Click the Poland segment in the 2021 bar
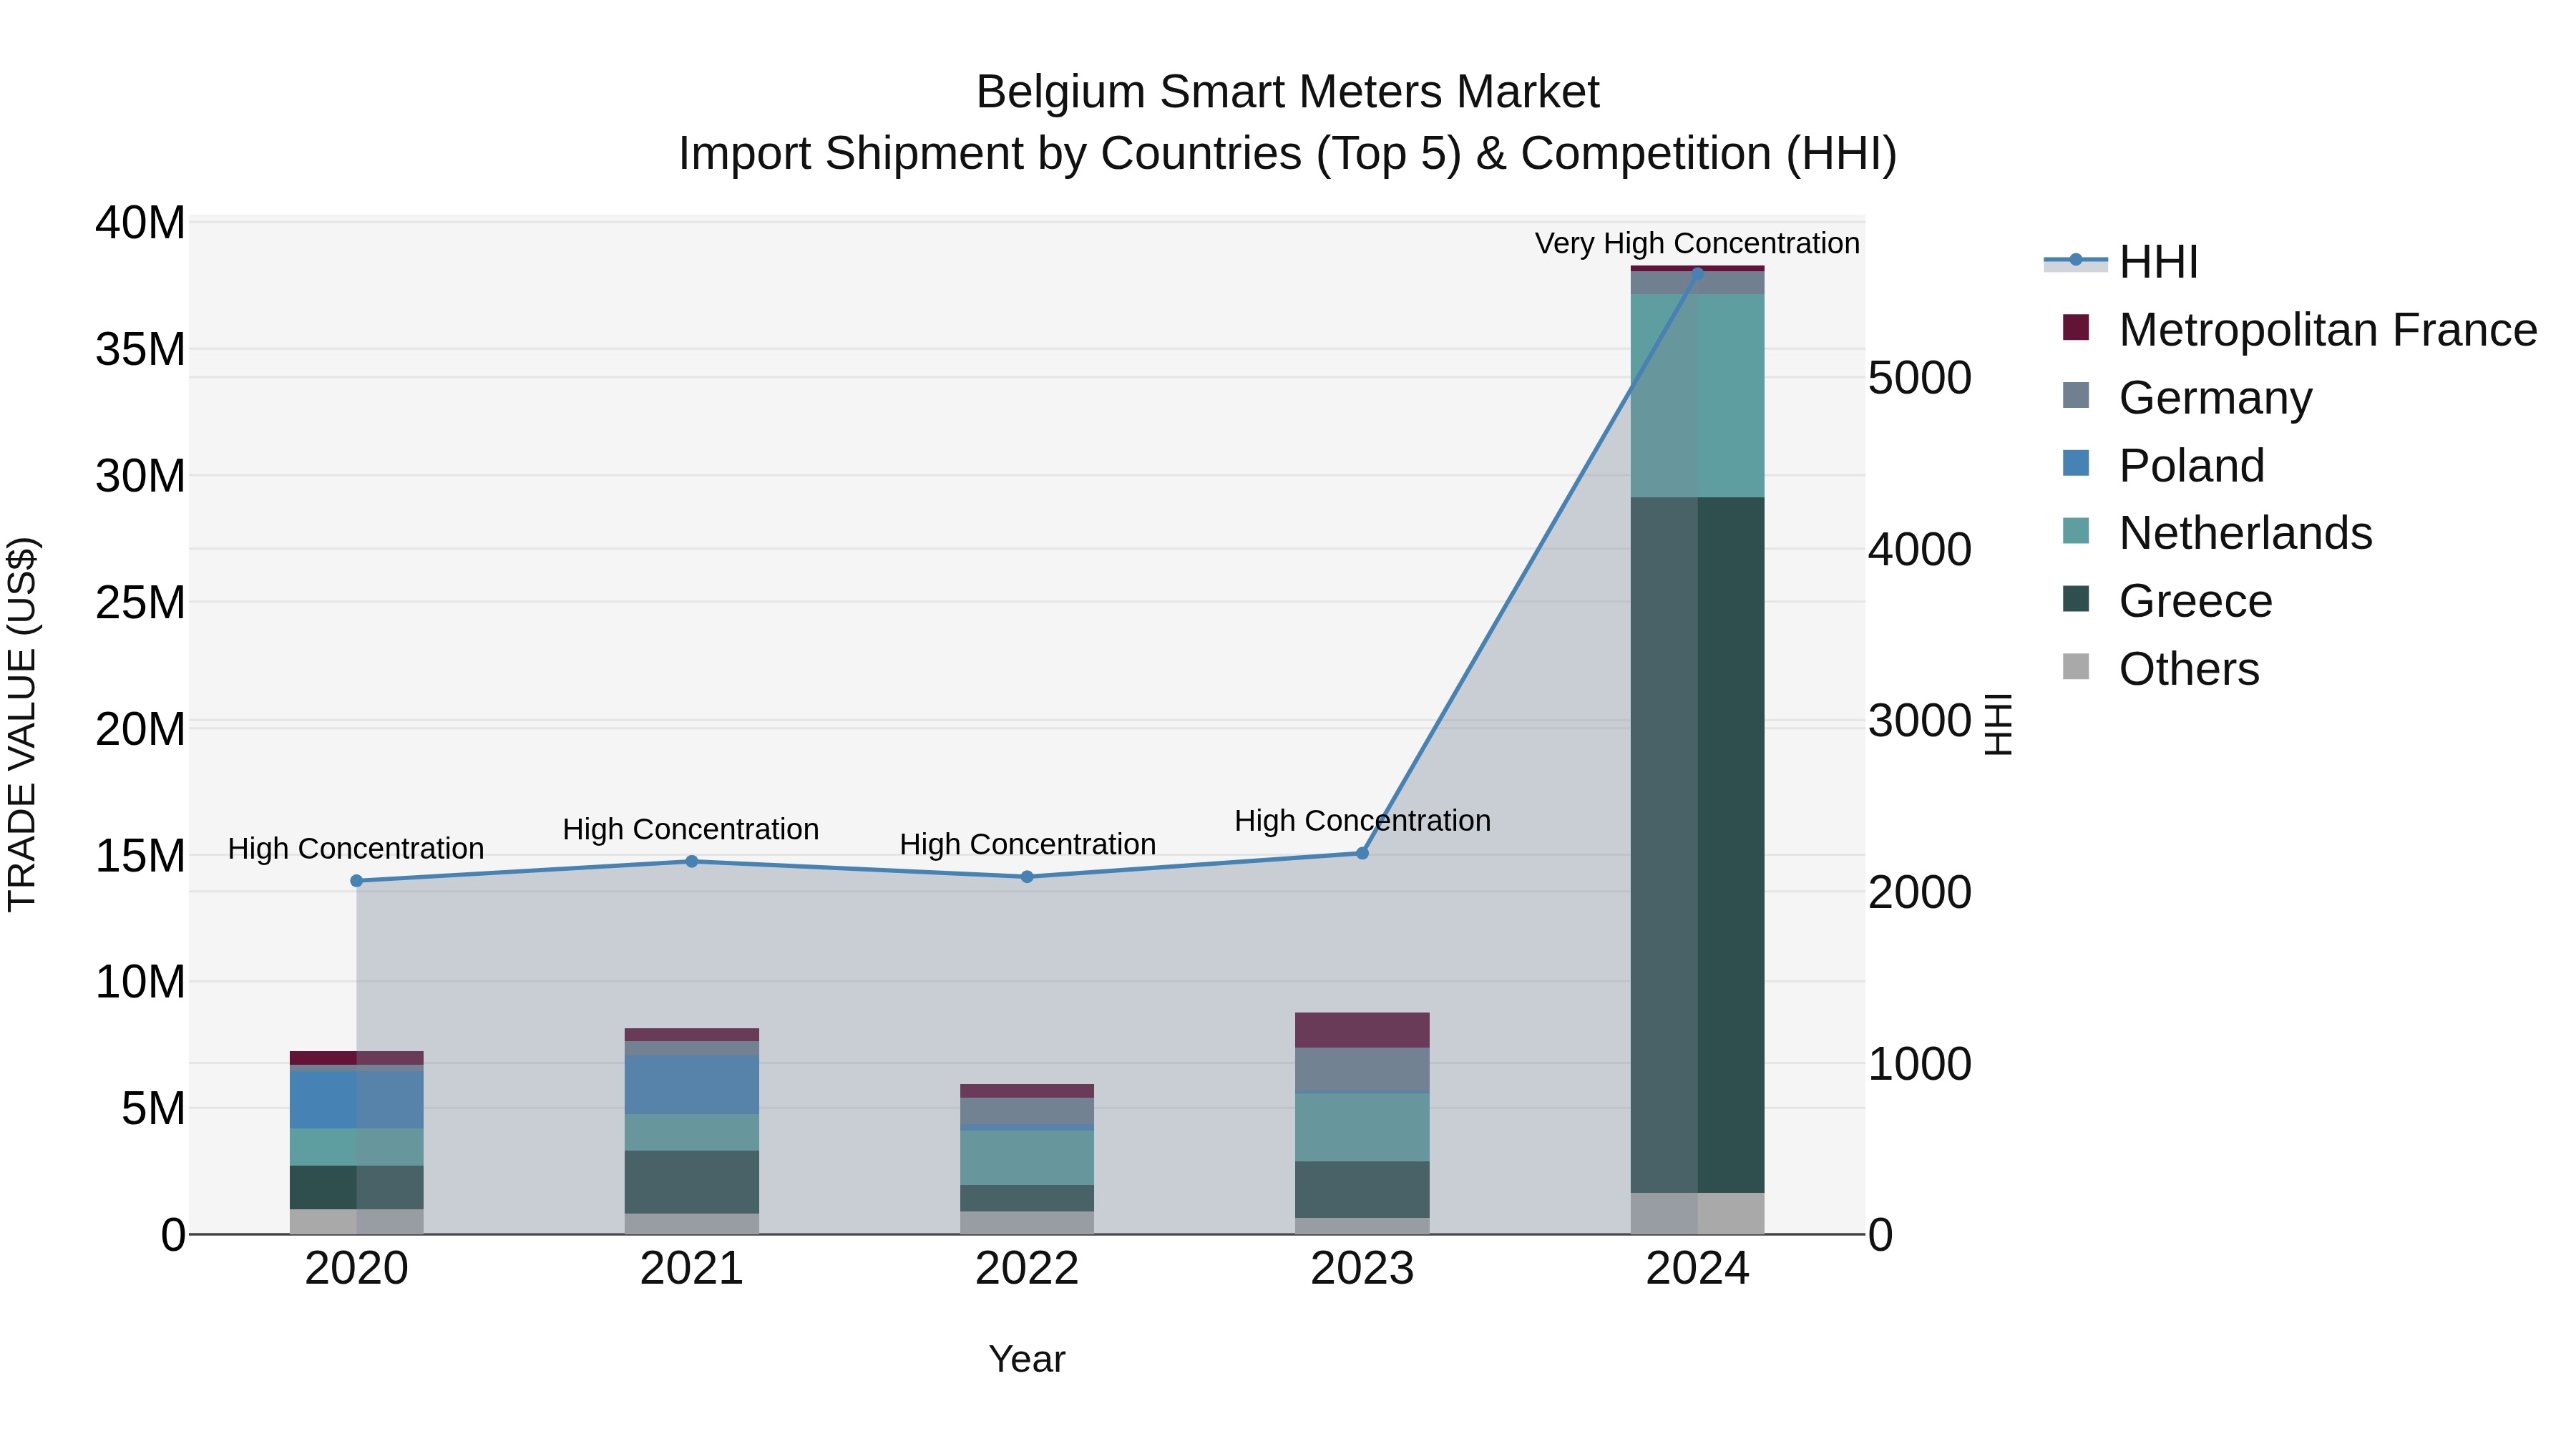 [x=692, y=1085]
